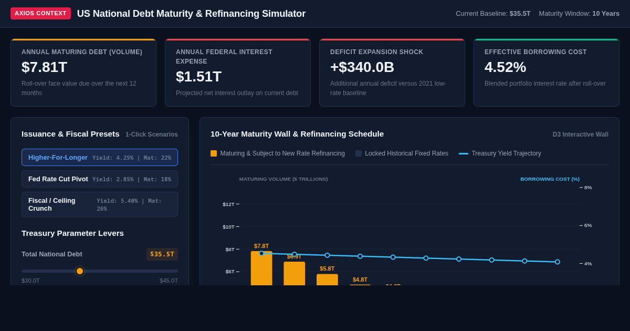This screenshot has width=630, height=331.
Task: Click the Treasury Yield Trajectory legend line
Action: click(x=464, y=153)
